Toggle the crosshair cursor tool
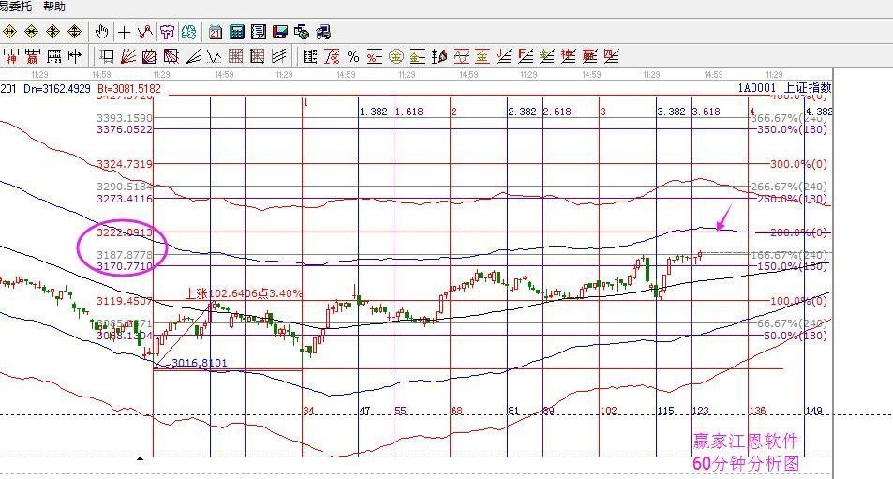The width and height of the screenshot is (893, 479). [x=124, y=32]
